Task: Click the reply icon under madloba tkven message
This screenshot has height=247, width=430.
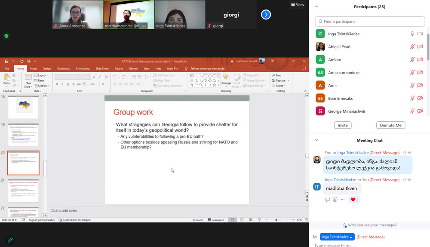Action: point(328,200)
